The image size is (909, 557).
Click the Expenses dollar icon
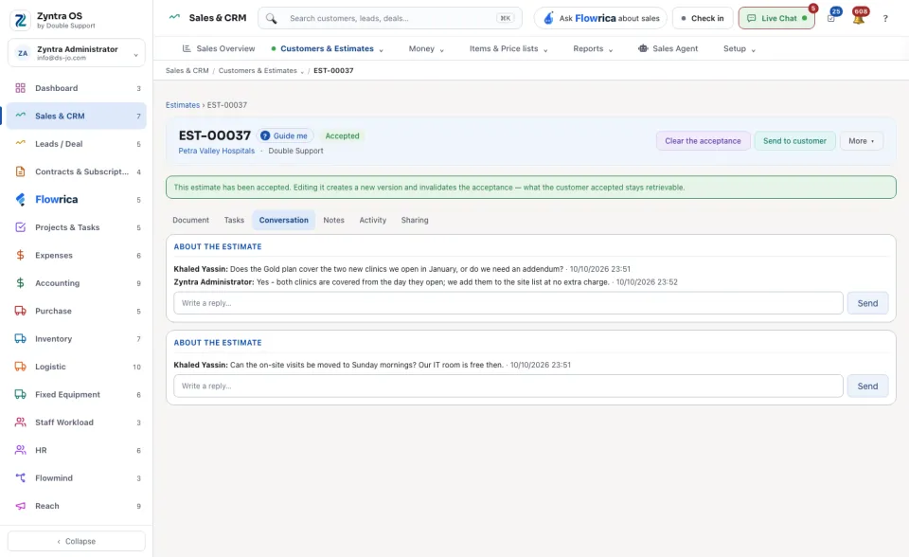(20, 256)
